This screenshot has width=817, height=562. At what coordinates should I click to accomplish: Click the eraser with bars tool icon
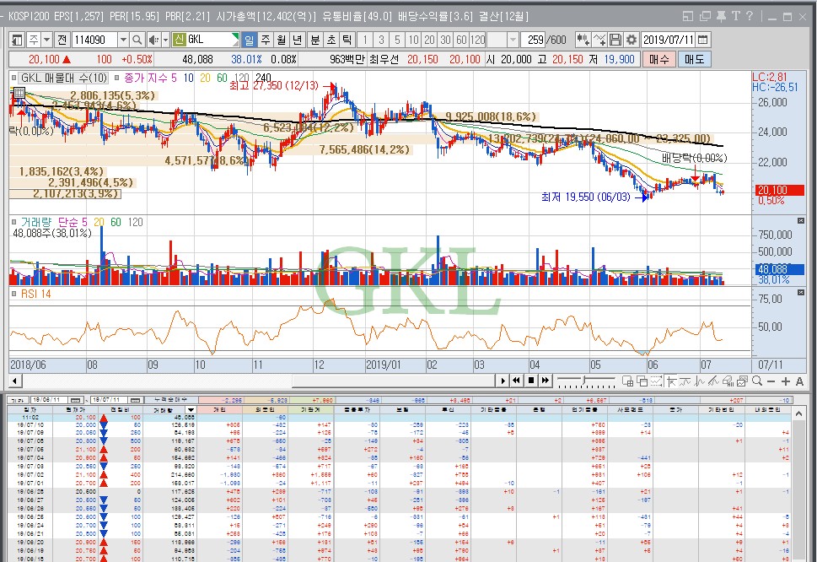point(728,381)
